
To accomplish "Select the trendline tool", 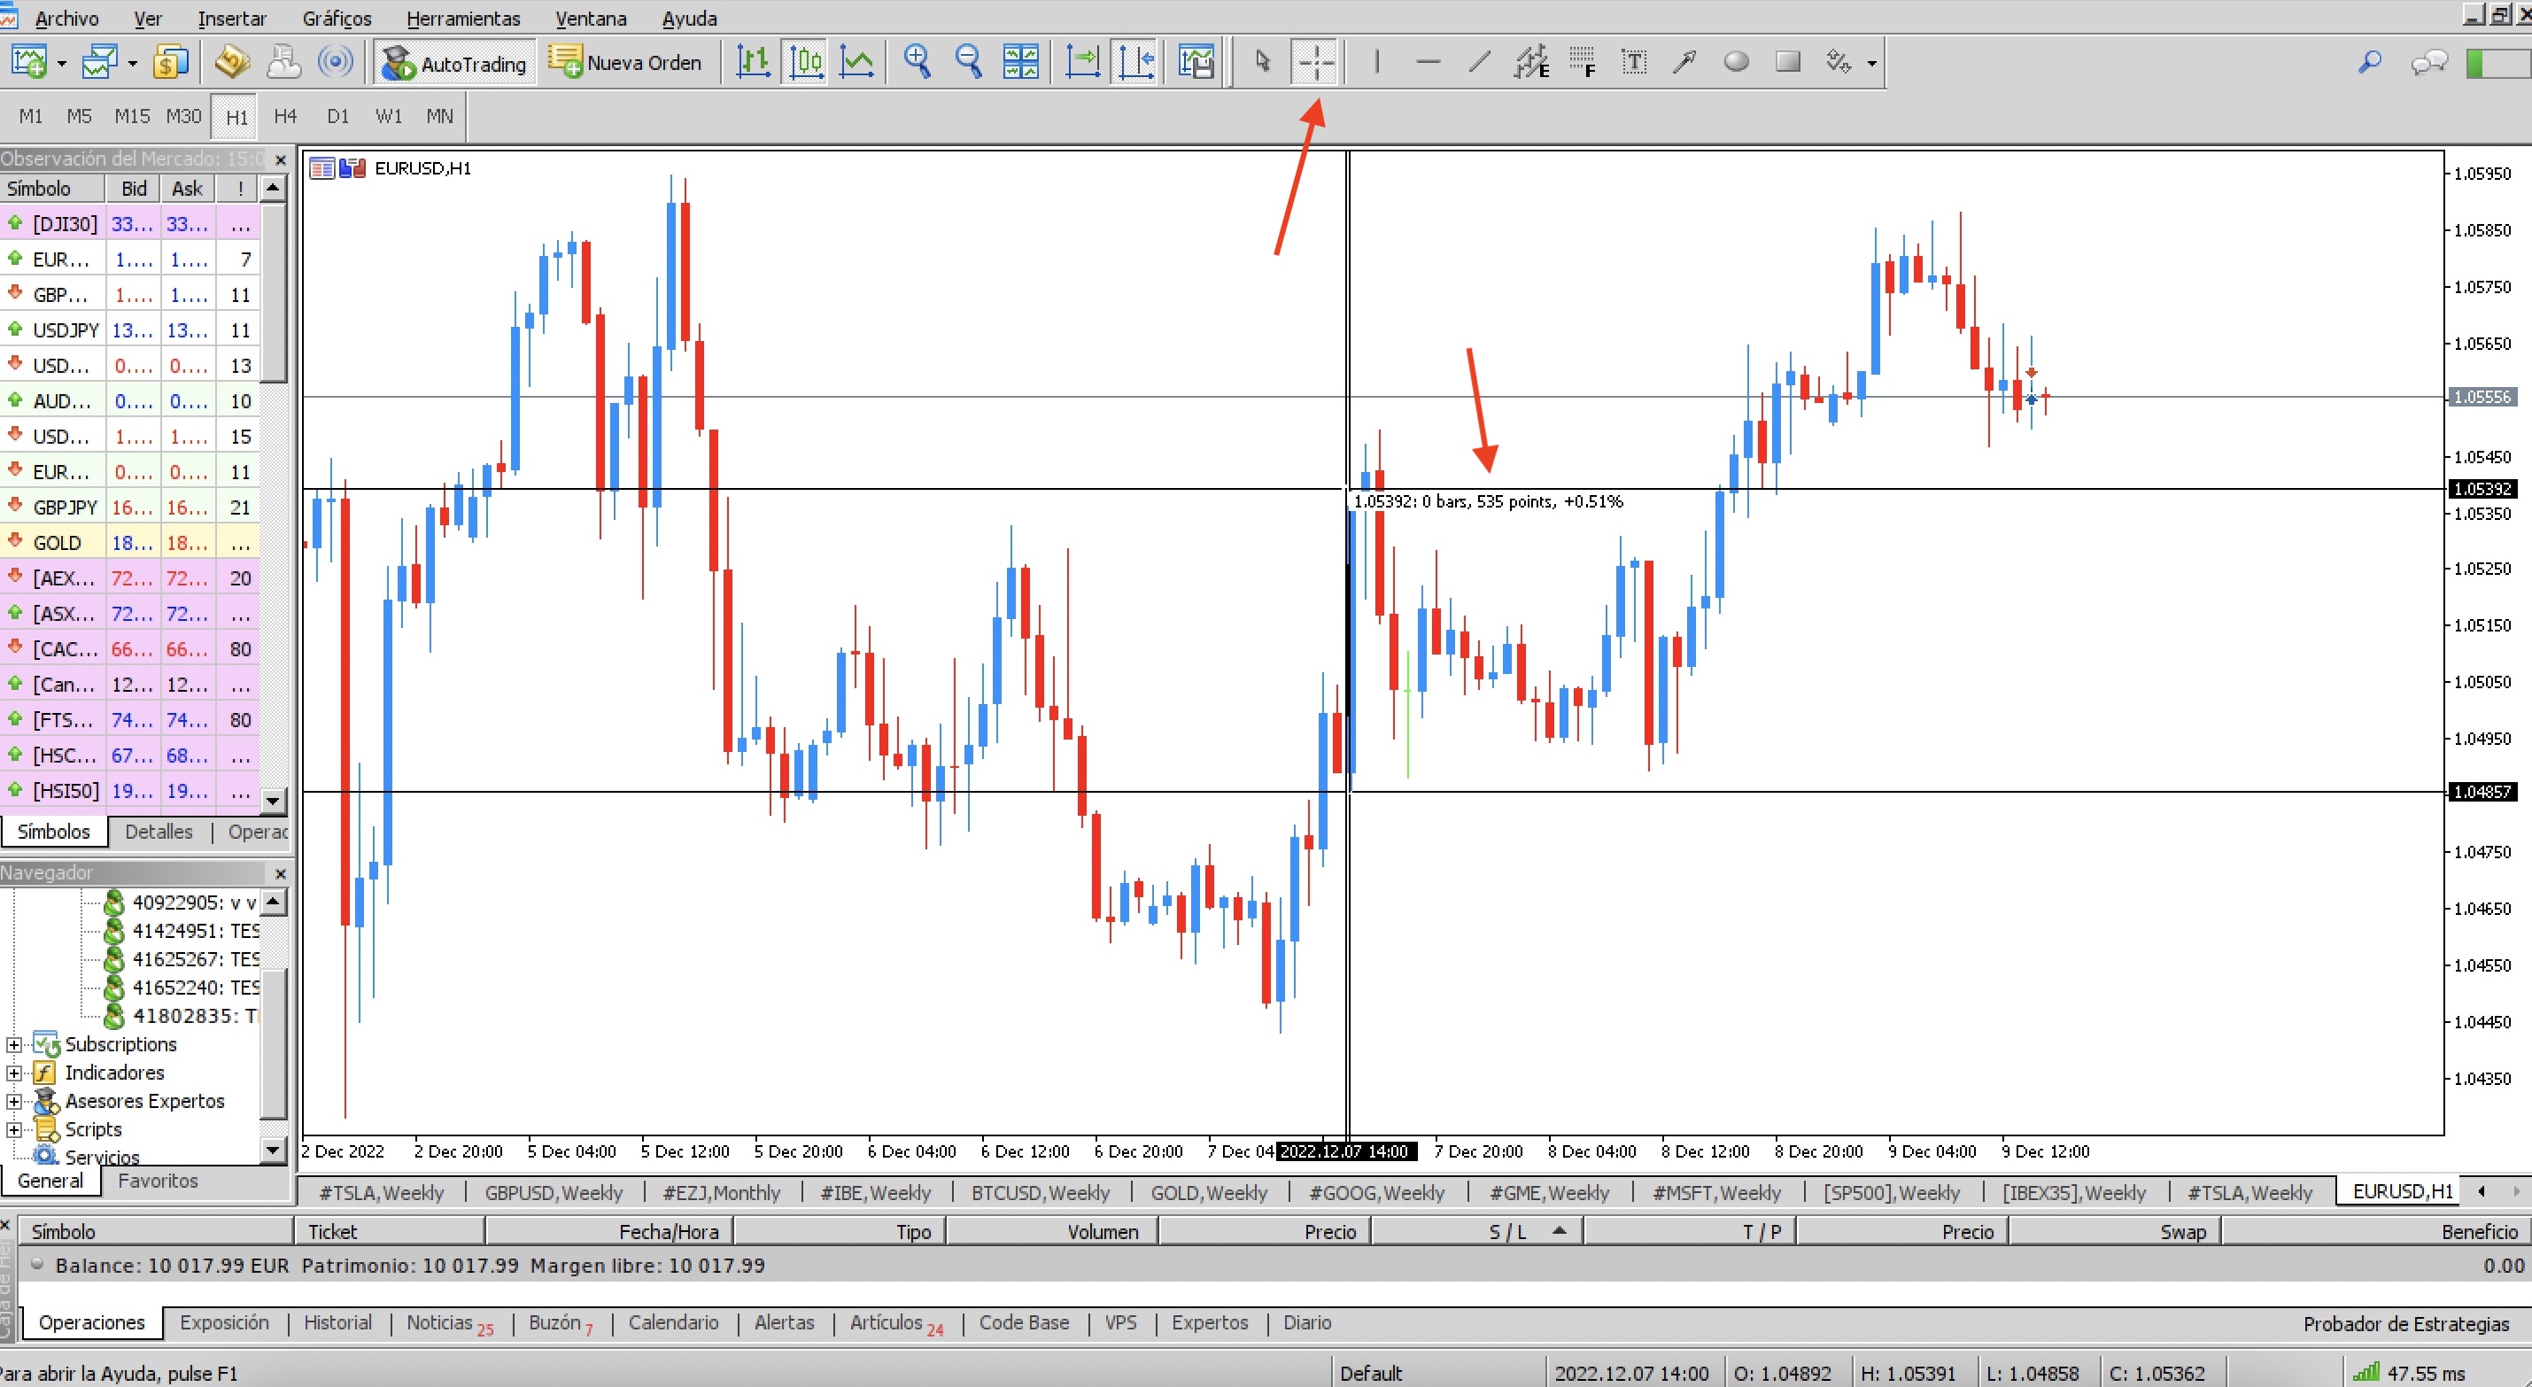I will coord(1479,63).
